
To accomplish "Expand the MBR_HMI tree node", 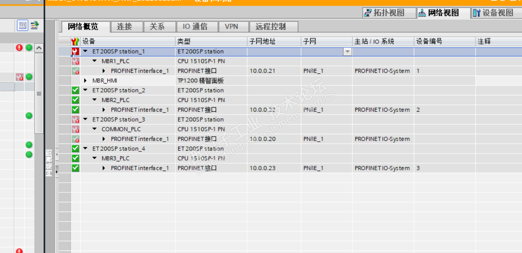I will [85, 81].
